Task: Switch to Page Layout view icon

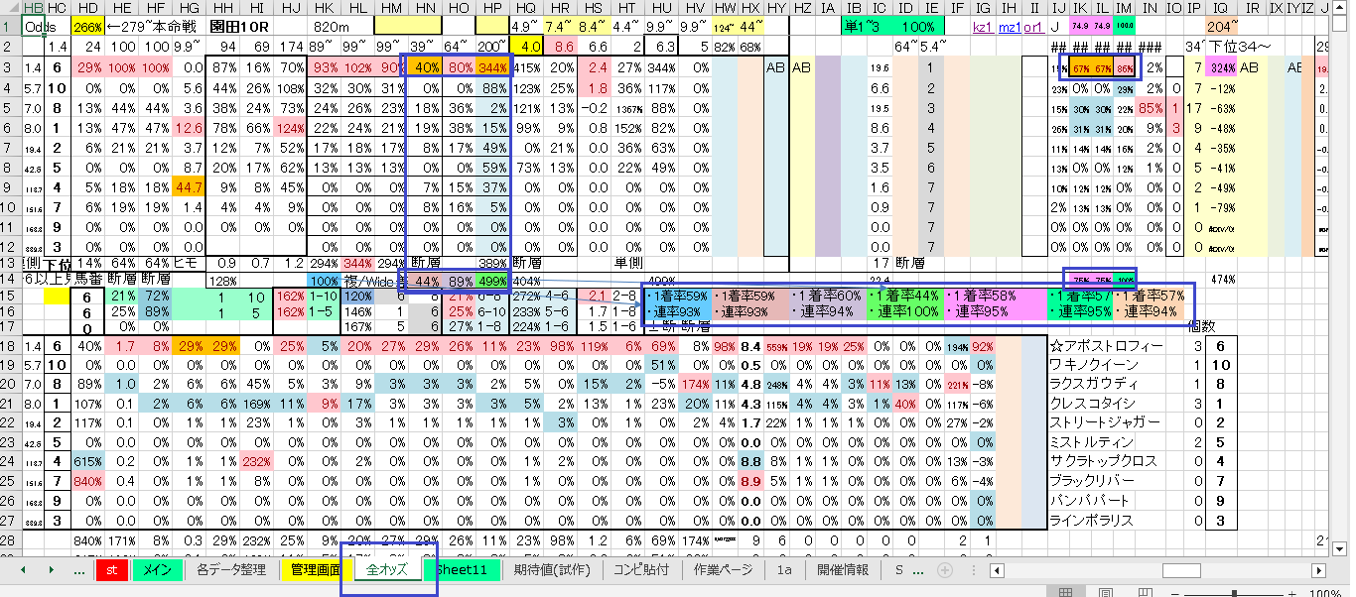Action: [x=1105, y=592]
